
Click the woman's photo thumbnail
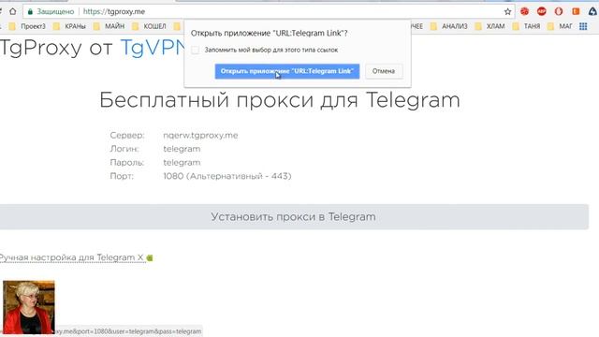click(29, 307)
